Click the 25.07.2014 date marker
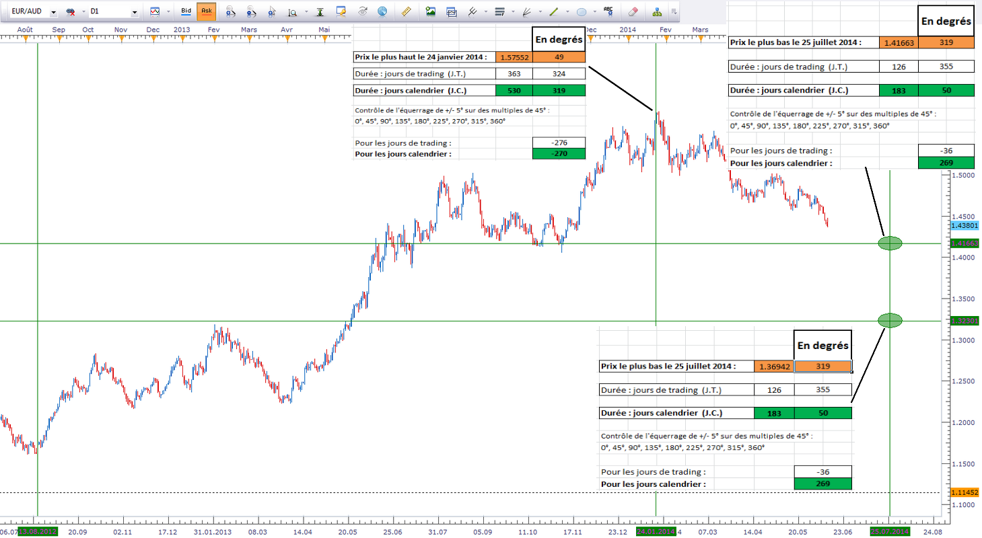 coord(890,532)
